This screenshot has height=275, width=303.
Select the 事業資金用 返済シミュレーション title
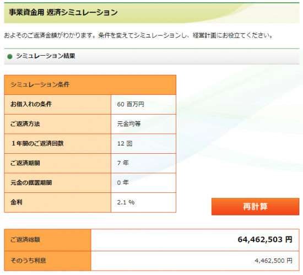[63, 12]
